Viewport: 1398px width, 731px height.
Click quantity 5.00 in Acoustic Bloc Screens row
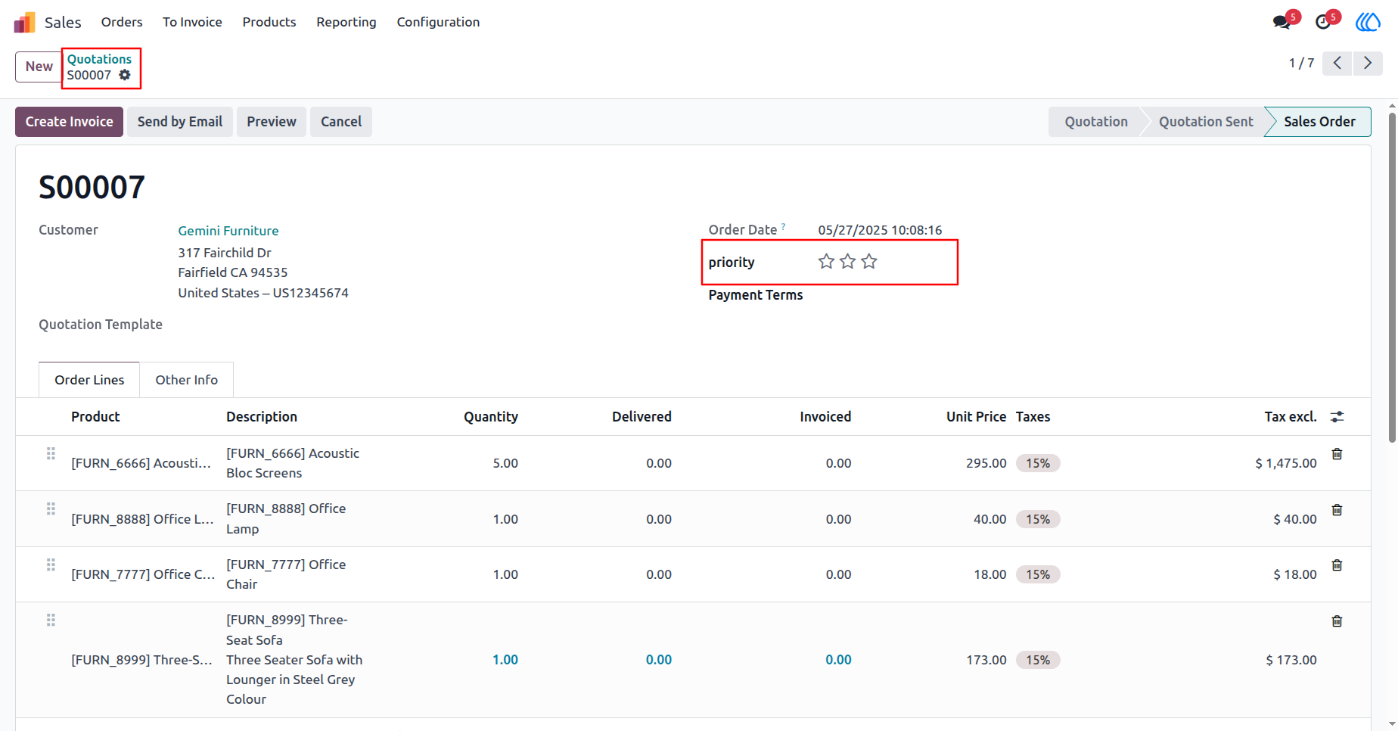coord(505,463)
